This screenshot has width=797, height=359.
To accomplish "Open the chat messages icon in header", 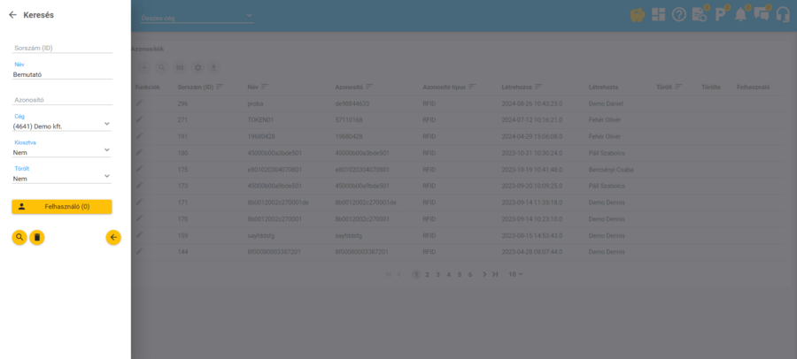I will [762, 14].
